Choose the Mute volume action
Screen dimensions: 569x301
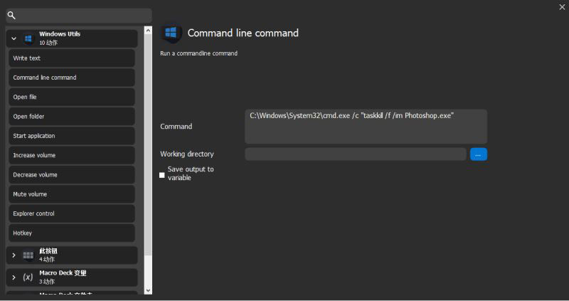(71, 194)
